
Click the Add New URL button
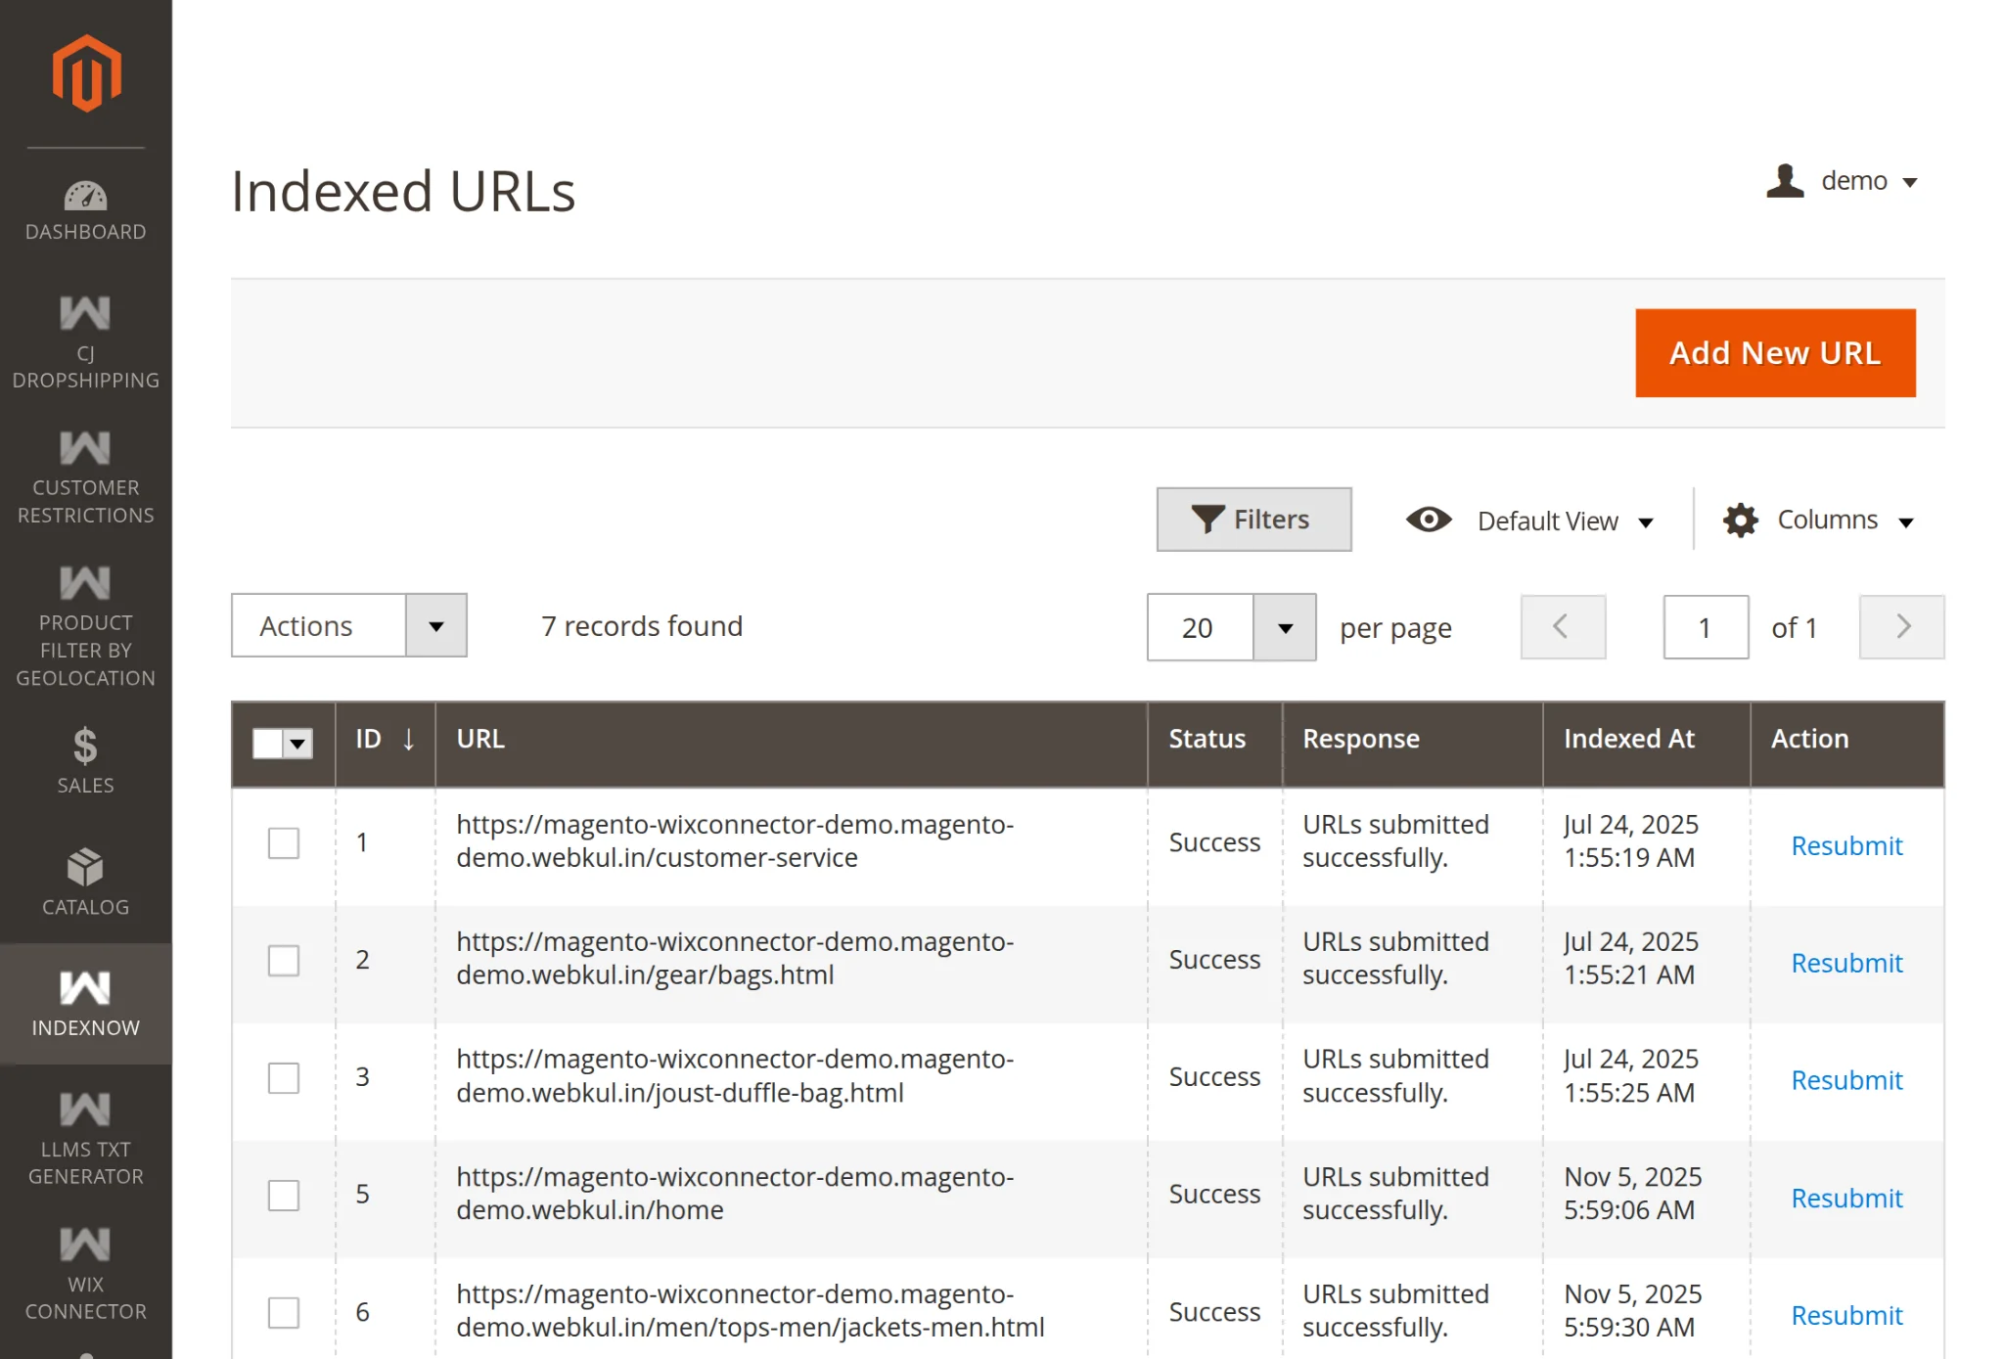1774,353
